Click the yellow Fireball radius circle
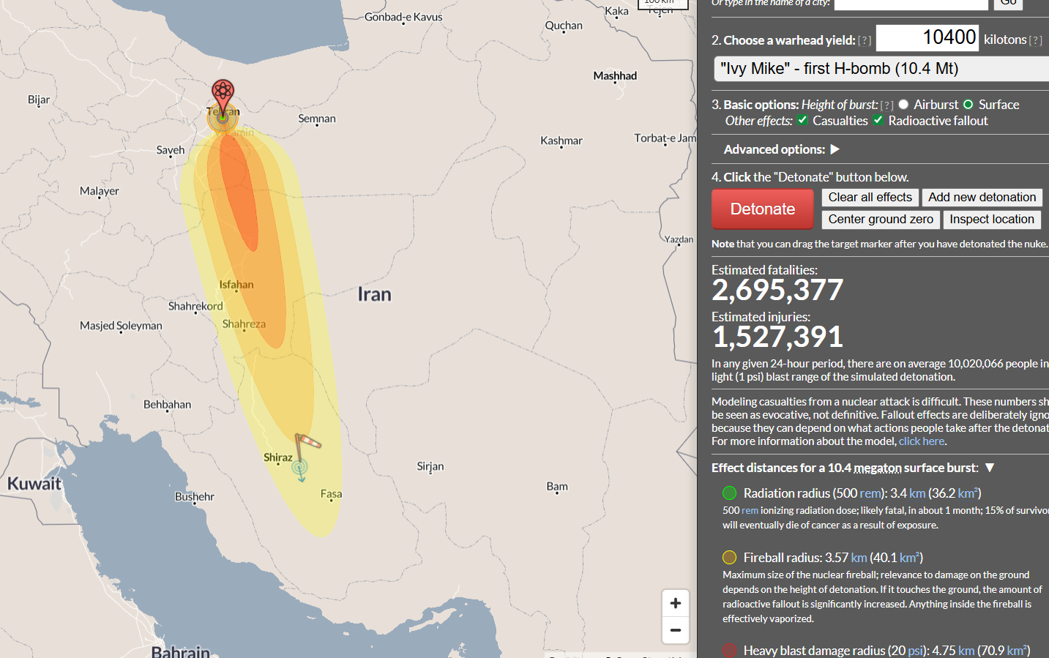The width and height of the screenshot is (1049, 658). point(729,557)
